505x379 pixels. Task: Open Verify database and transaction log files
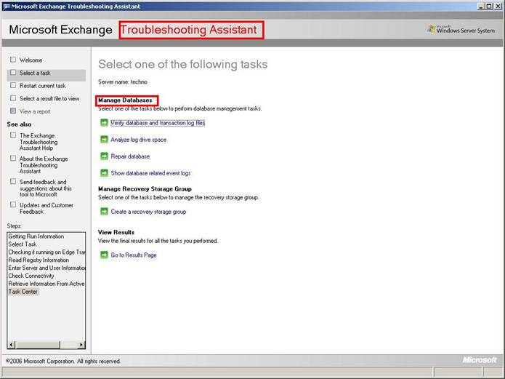click(x=158, y=123)
